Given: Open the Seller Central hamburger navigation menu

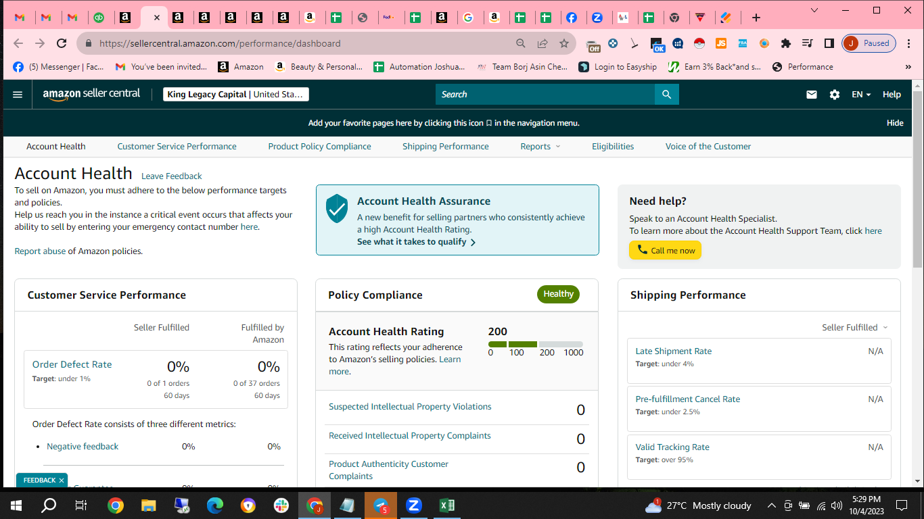Looking at the screenshot, I should tap(18, 95).
